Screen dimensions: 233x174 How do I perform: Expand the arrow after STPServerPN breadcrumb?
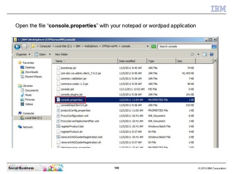119,46
